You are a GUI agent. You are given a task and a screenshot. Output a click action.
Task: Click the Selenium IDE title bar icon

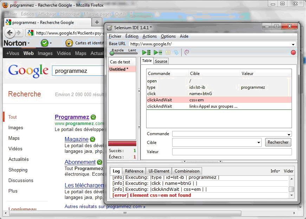click(x=110, y=28)
